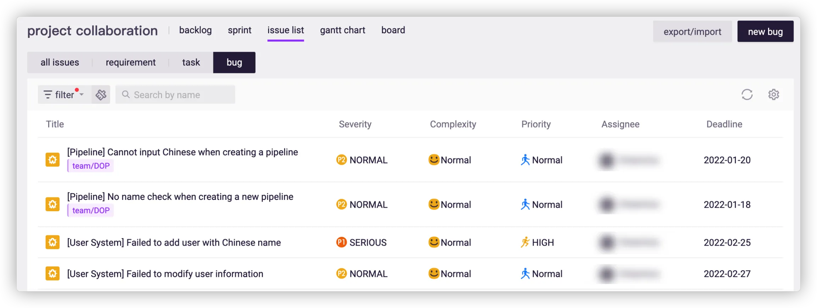
Task: Click the team/DOP label on first issue
Action: [x=91, y=166]
